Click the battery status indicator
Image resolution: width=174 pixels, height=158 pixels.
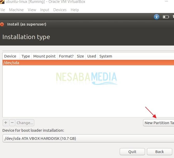tap(166, 17)
